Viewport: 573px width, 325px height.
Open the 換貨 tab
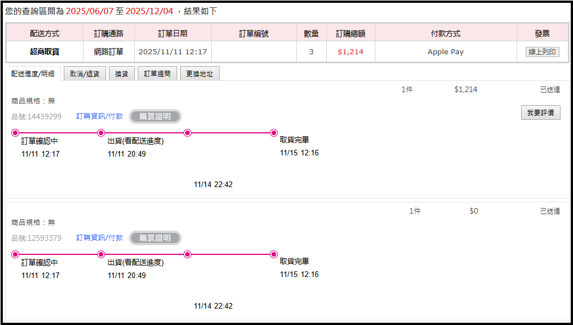[121, 74]
